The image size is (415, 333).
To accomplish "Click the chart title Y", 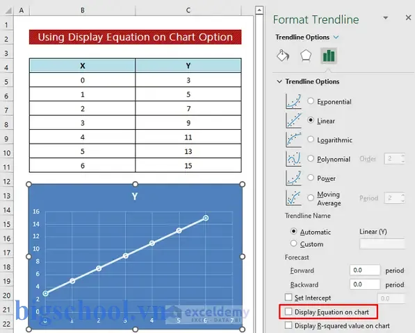I will tap(135, 196).
